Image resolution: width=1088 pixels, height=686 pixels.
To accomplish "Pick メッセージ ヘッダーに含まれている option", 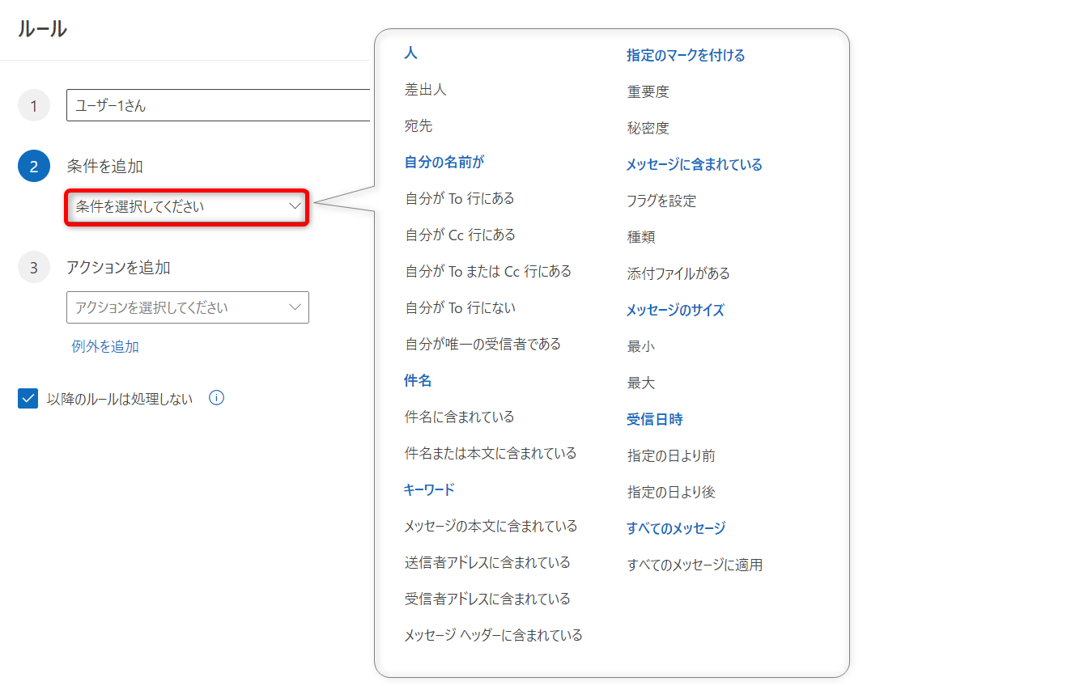I will coord(493,636).
